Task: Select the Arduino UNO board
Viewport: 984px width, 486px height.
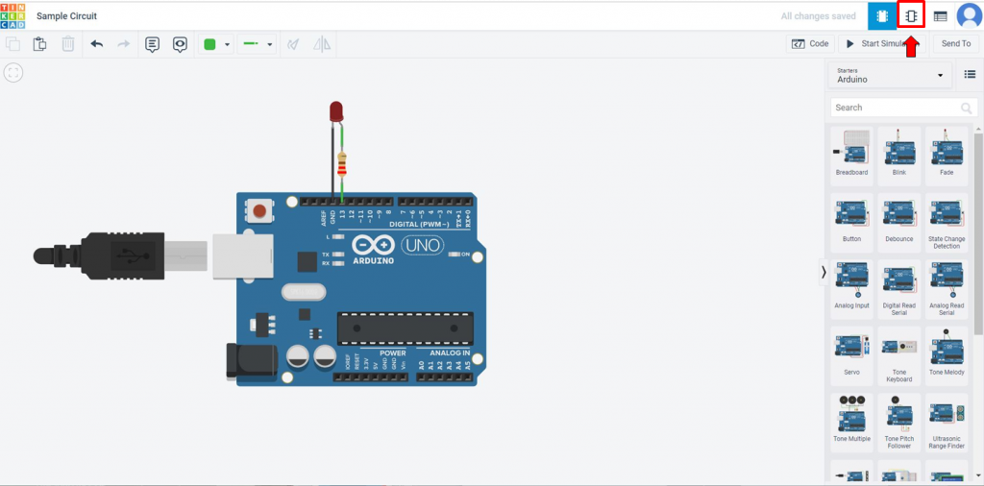Action: (x=357, y=289)
